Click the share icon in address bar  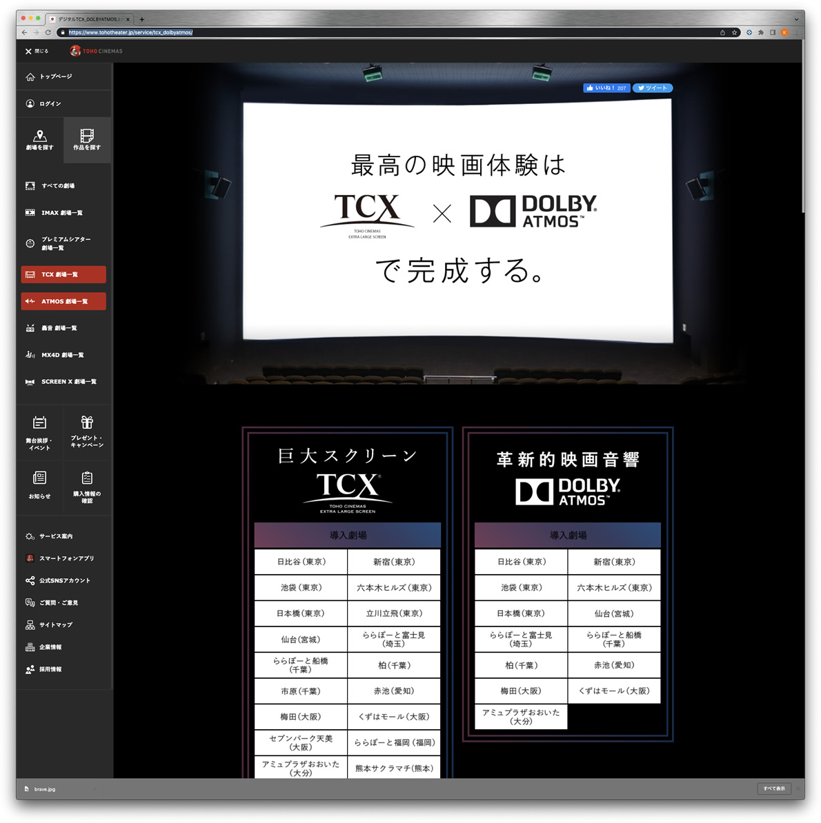tap(723, 32)
